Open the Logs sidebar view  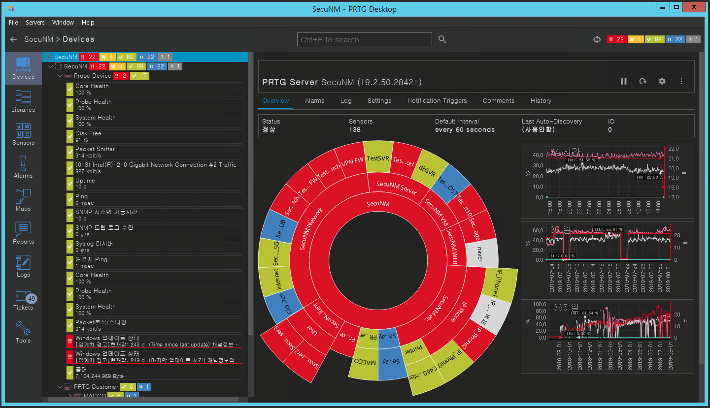click(x=23, y=266)
